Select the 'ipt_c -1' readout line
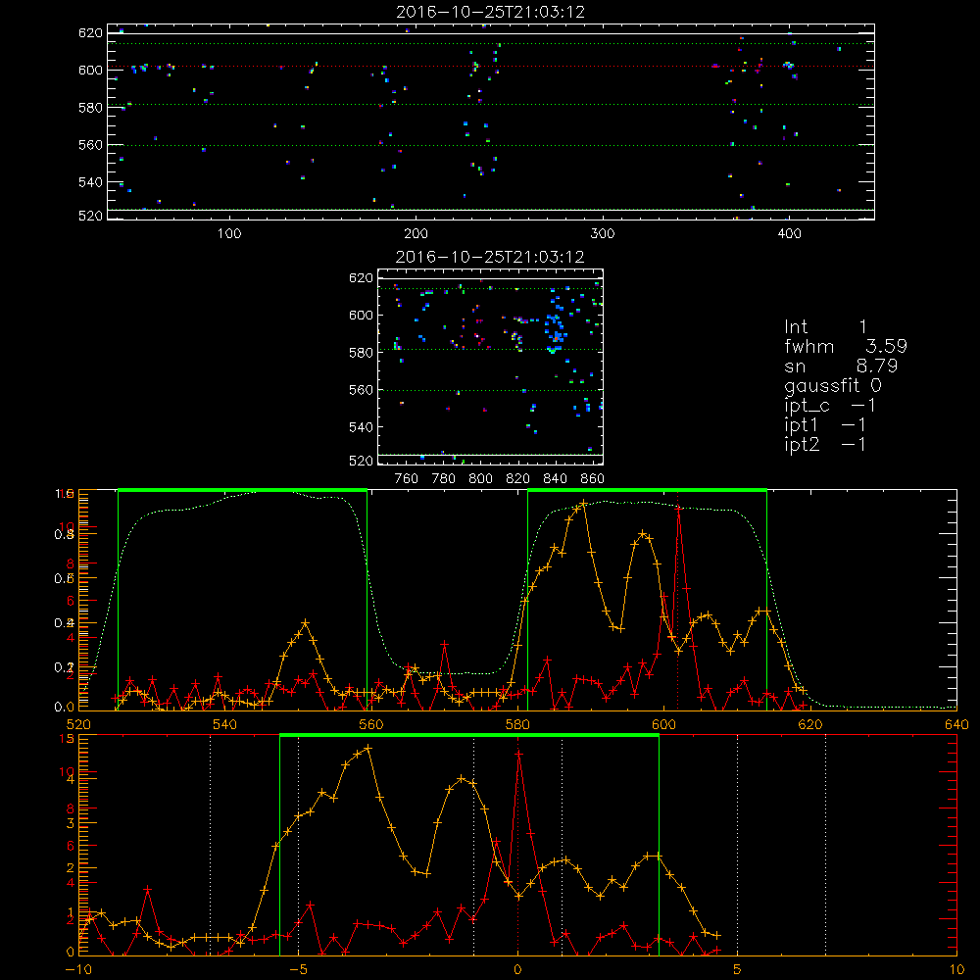The width and height of the screenshot is (980, 980). point(830,406)
